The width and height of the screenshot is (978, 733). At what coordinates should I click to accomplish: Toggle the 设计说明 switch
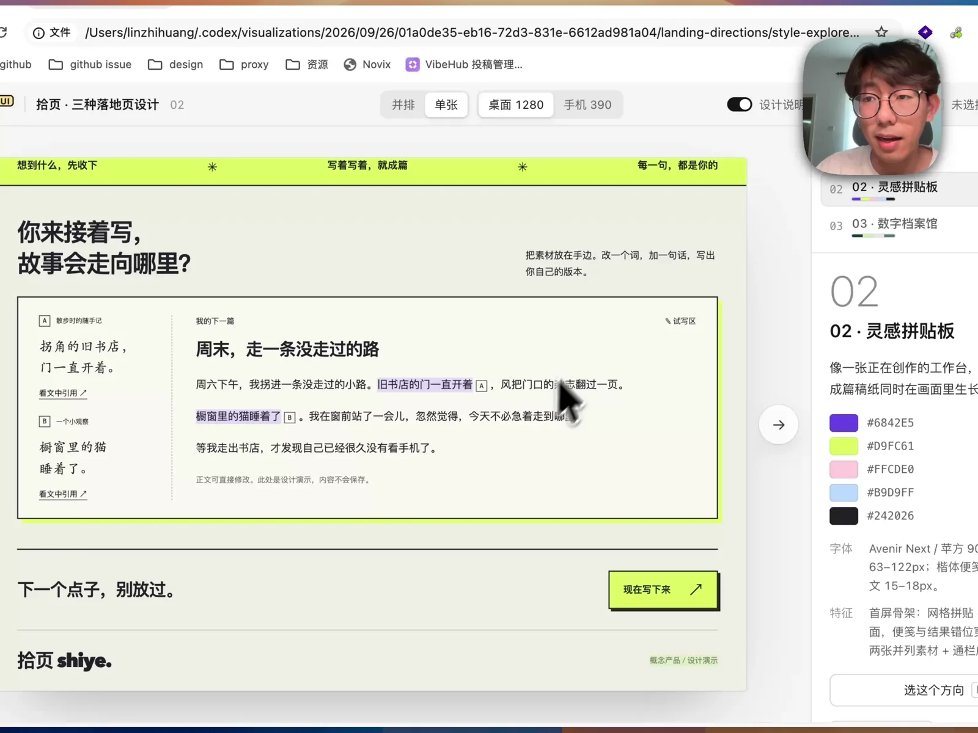pyautogui.click(x=739, y=104)
